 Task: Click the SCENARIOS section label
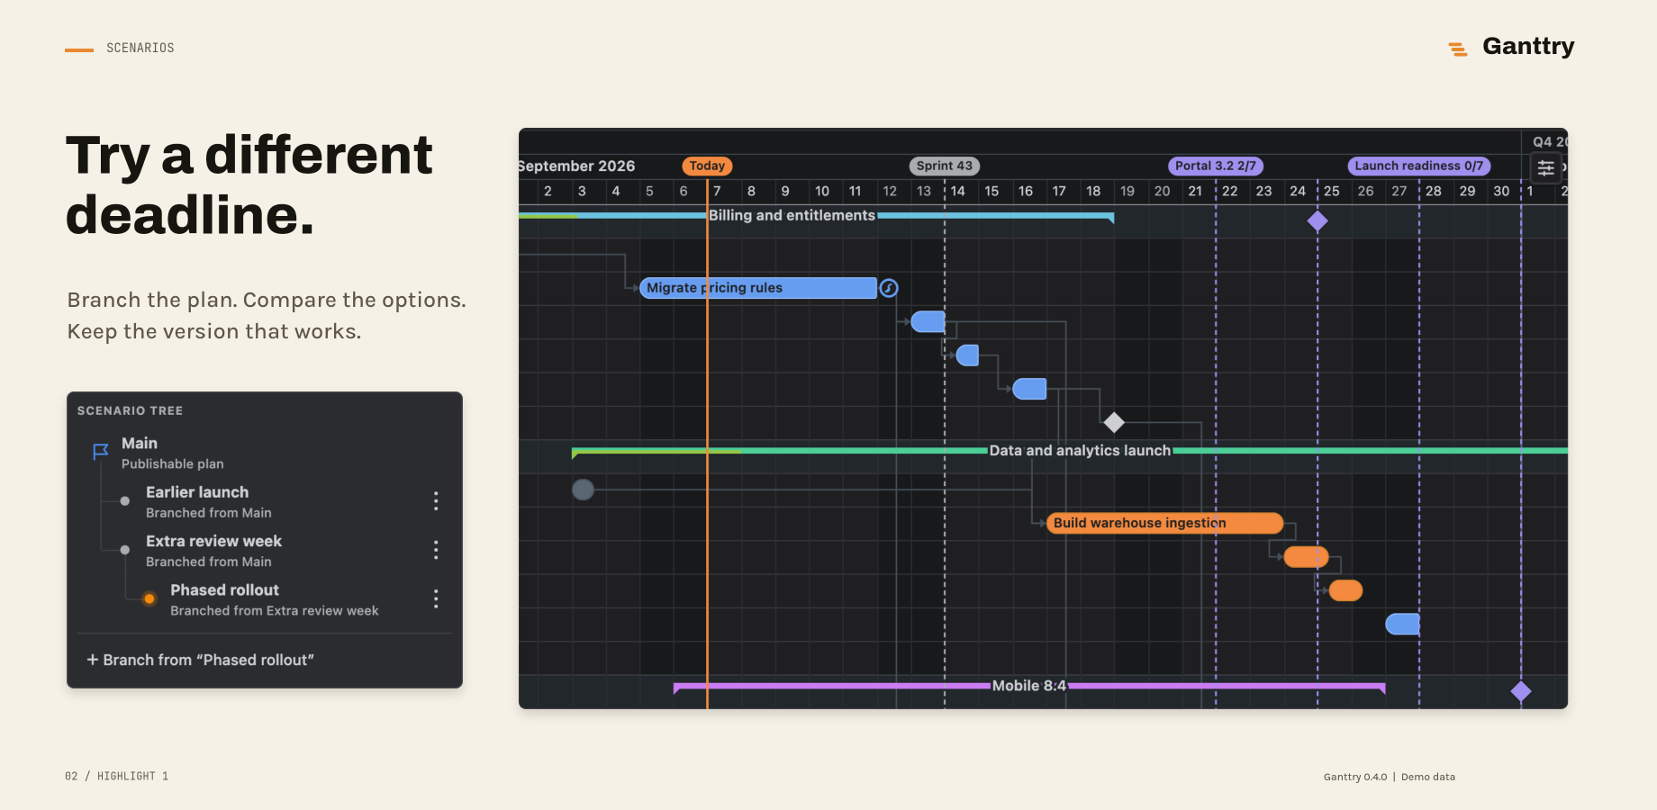(x=140, y=49)
